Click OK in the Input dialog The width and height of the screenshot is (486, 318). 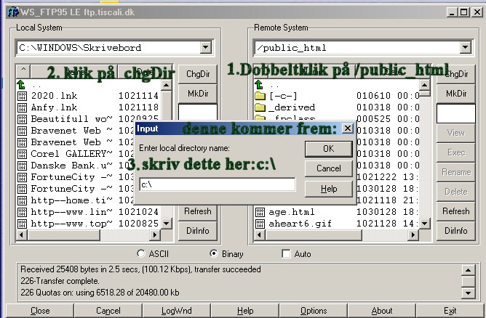(x=329, y=149)
